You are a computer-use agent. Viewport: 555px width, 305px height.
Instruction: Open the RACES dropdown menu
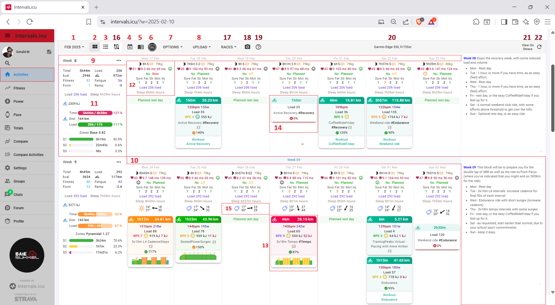(x=229, y=47)
